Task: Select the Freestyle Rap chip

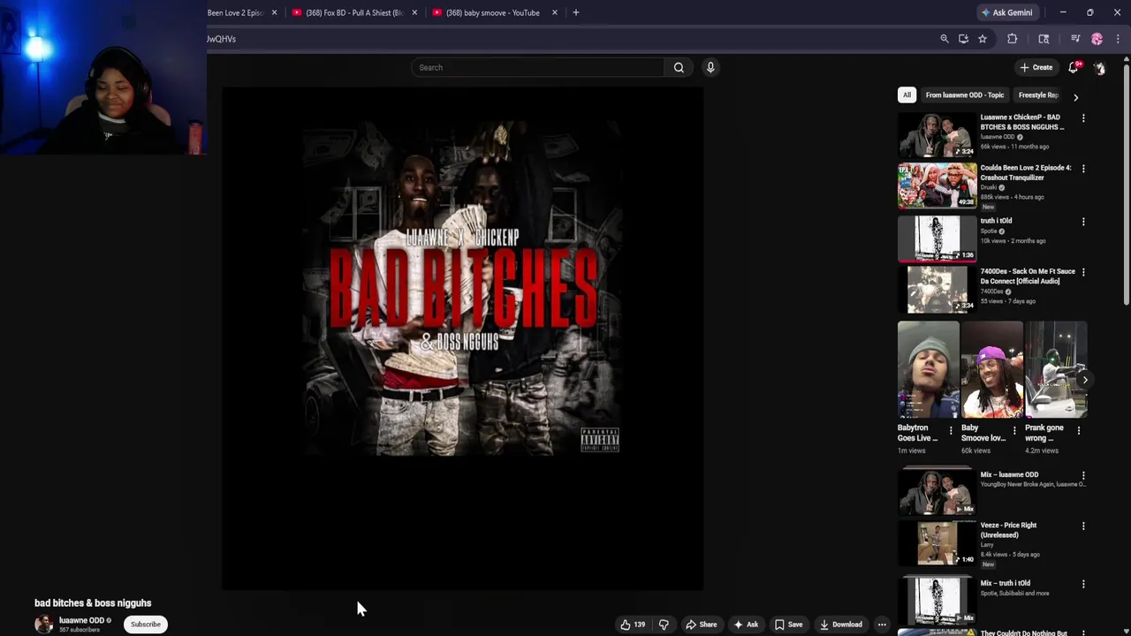Action: 1038,95
